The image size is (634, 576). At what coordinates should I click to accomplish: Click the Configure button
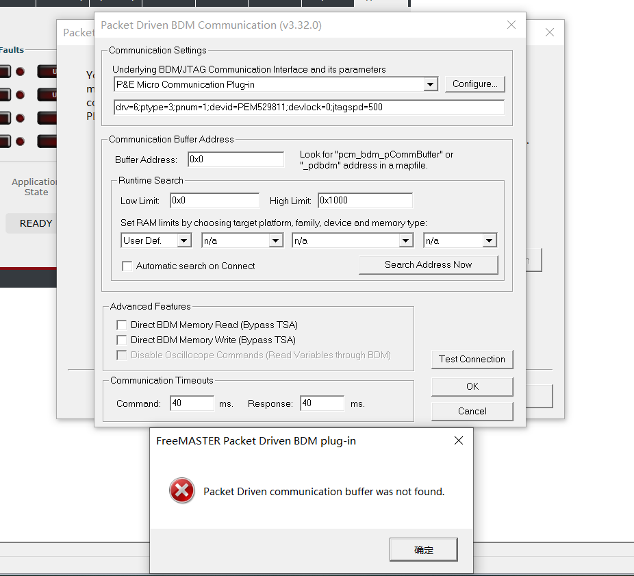(x=474, y=84)
